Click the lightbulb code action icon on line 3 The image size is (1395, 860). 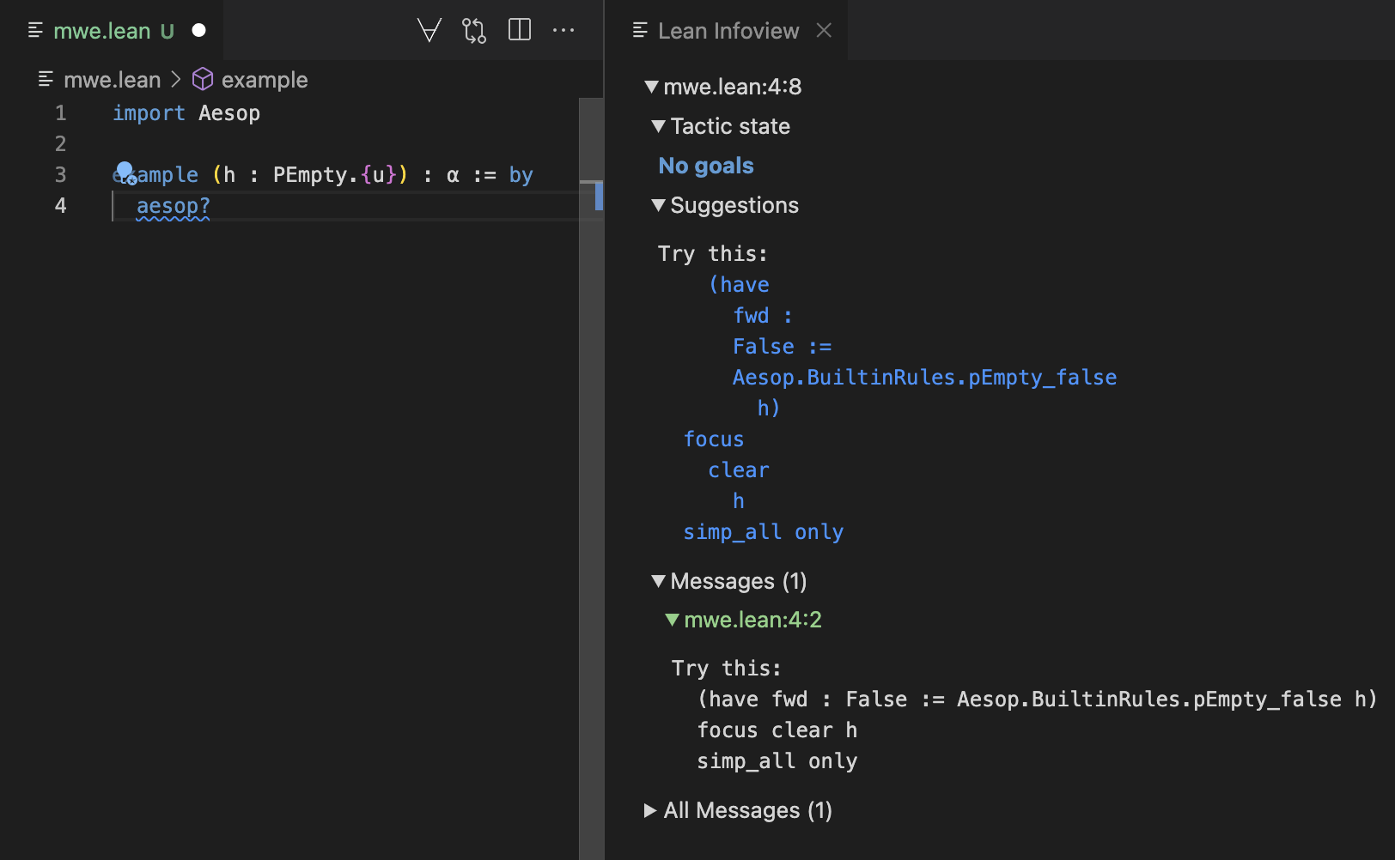(x=125, y=173)
